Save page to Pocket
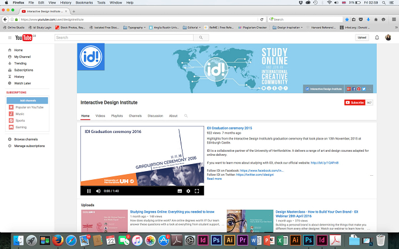This screenshot has width=399, height=249. 361,19
